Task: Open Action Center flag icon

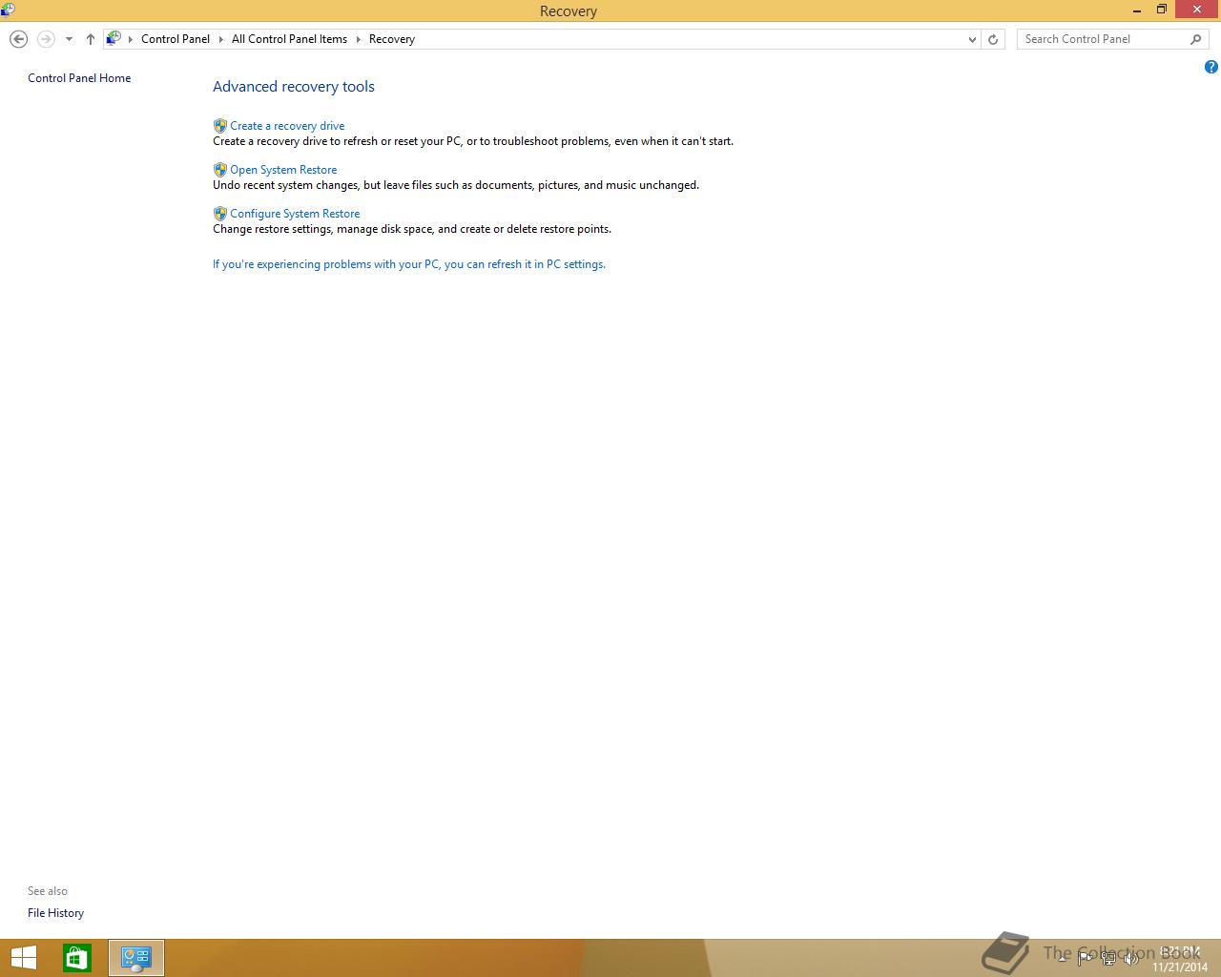Action: [x=1085, y=959]
